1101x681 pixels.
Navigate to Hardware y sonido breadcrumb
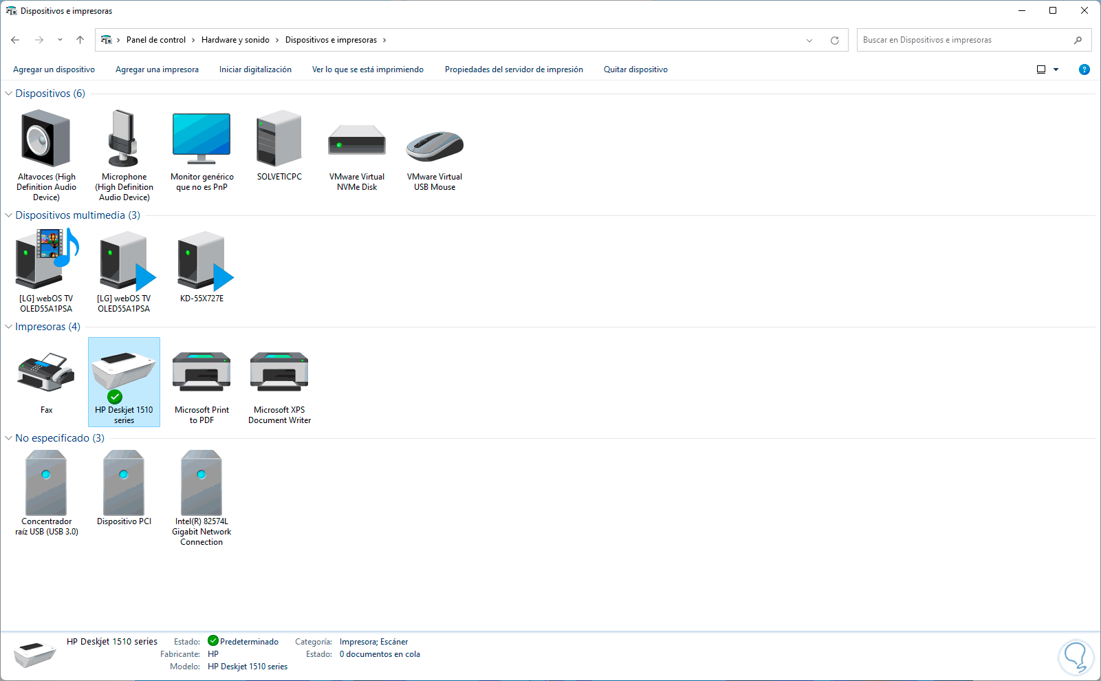tap(235, 40)
